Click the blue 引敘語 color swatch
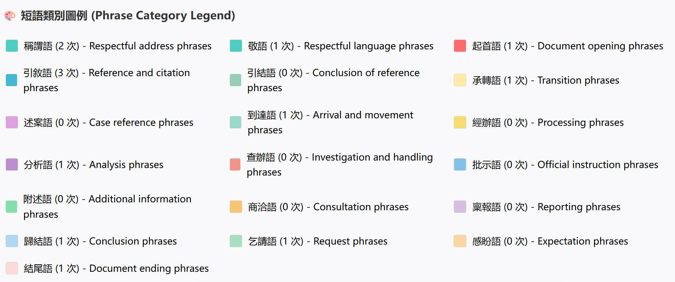This screenshot has height=282, width=675. tap(12, 80)
